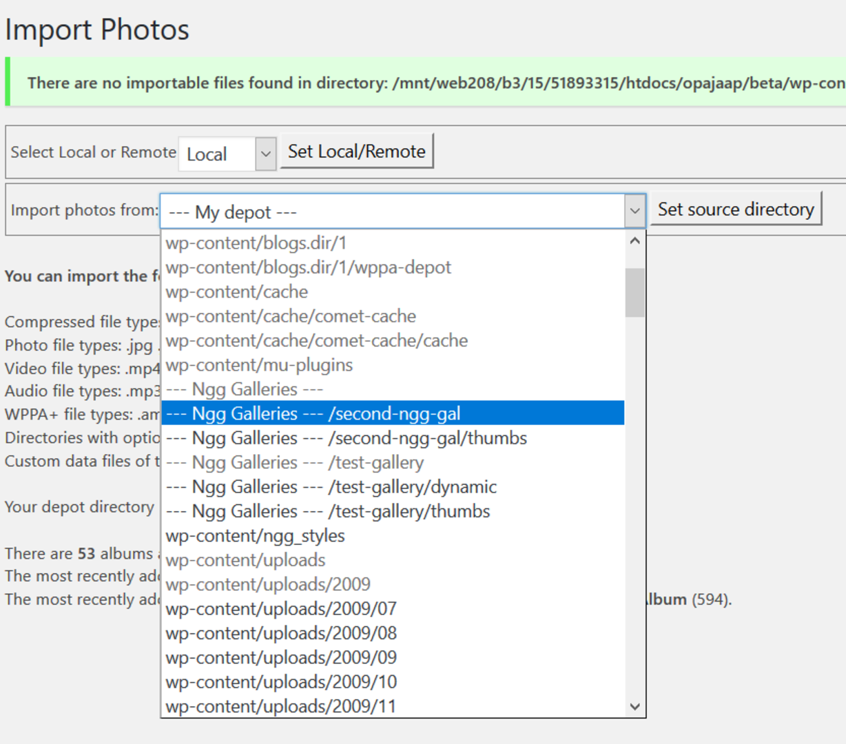This screenshot has height=744, width=846.
Task: Select wp-content/blogs.dir/1/wppa-depot option
Action: pos(309,267)
